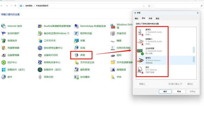Select the 麦克风 JZ Virtual Camera device

pos(166,60)
